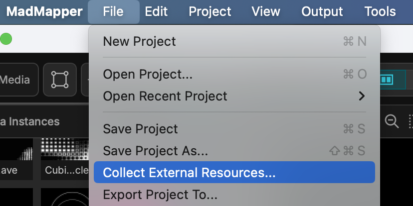The image size is (413, 206).
Task: Open the Project menu in menu bar
Action: [210, 11]
